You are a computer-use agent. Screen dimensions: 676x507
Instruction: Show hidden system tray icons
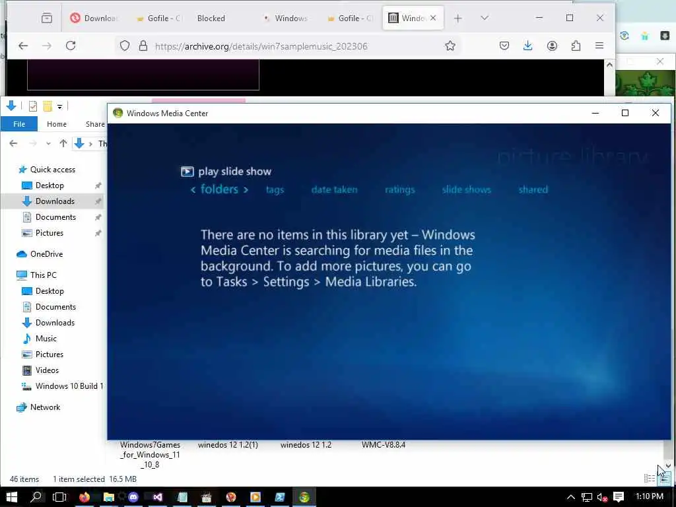point(571,497)
